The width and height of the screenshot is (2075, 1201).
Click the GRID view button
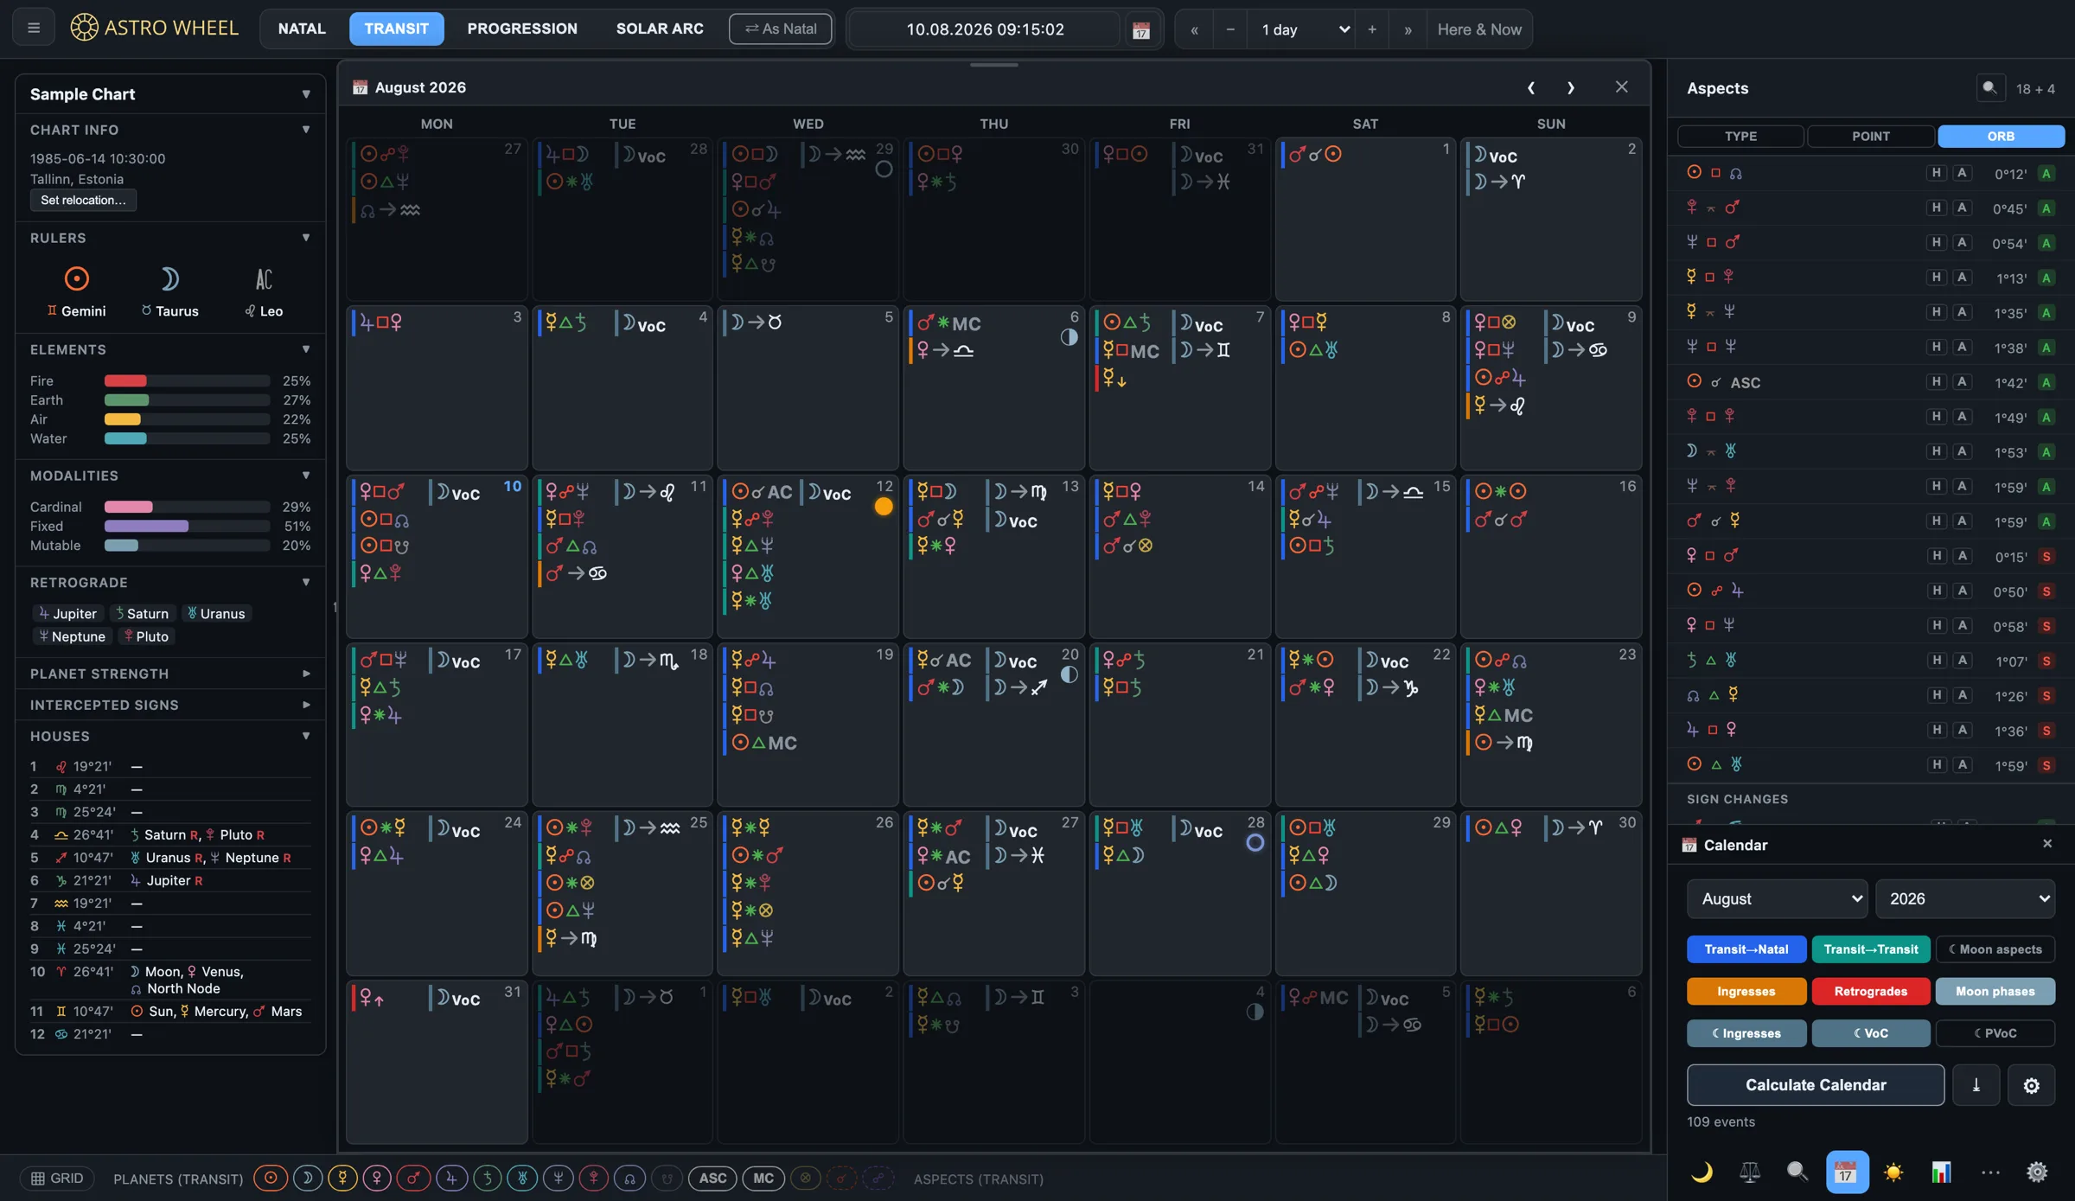[x=57, y=1178]
